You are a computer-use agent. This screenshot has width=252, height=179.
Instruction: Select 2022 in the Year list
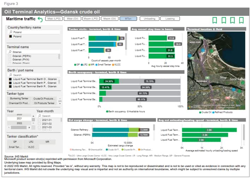point(19,123)
